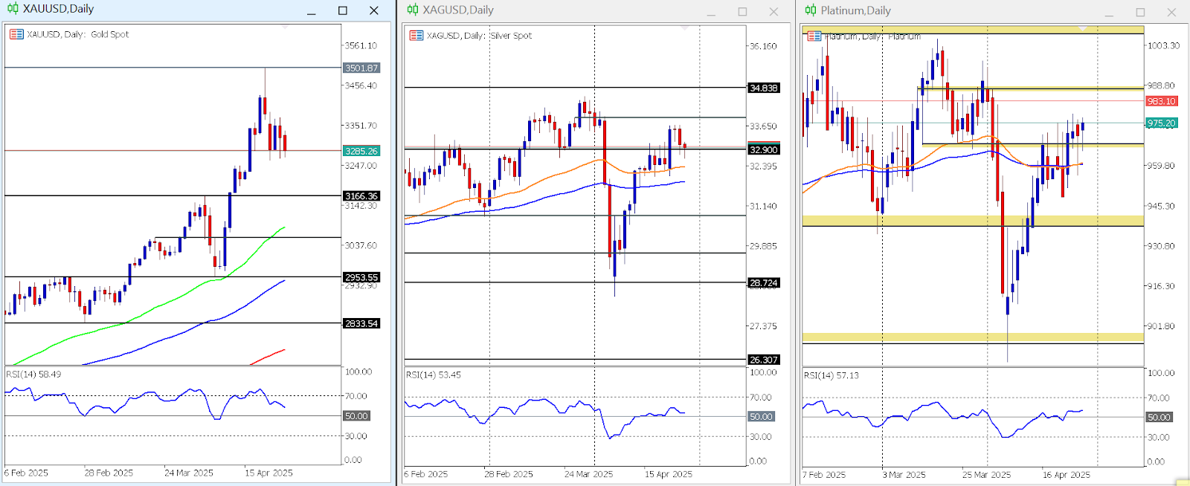Close the XAGUSD,Daily chart window
Screen dimensions: 1190x486
(x=773, y=12)
